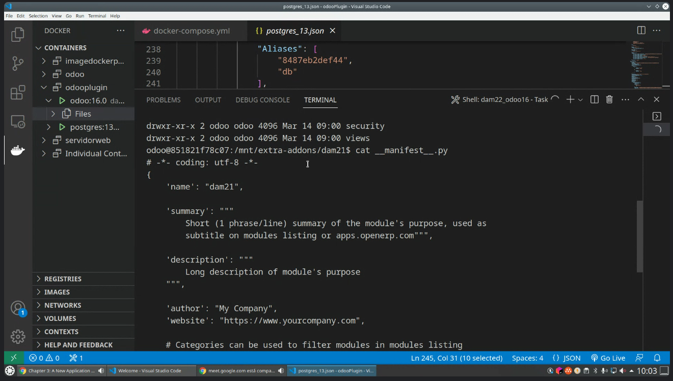Screen dimensions: 673x381
Task: Open the Remote Explorer view
Action: point(18,121)
